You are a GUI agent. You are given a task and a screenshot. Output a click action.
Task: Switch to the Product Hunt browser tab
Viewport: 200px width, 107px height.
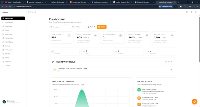coord(79,2)
